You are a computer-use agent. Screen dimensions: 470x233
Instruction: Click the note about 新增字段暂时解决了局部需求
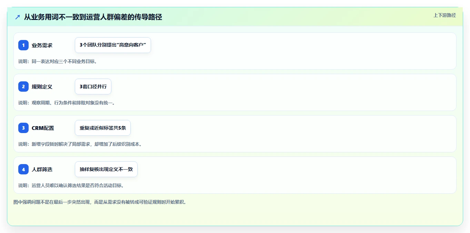click(80, 144)
